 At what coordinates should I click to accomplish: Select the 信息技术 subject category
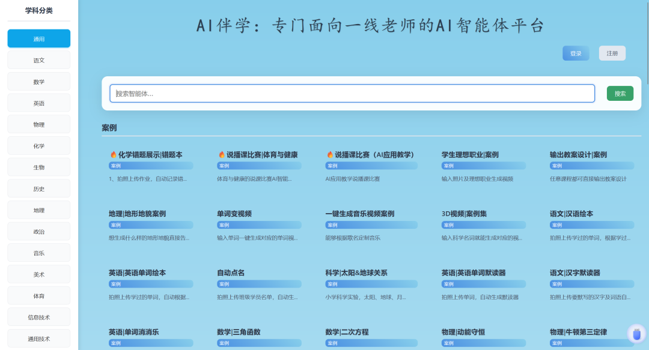point(39,318)
